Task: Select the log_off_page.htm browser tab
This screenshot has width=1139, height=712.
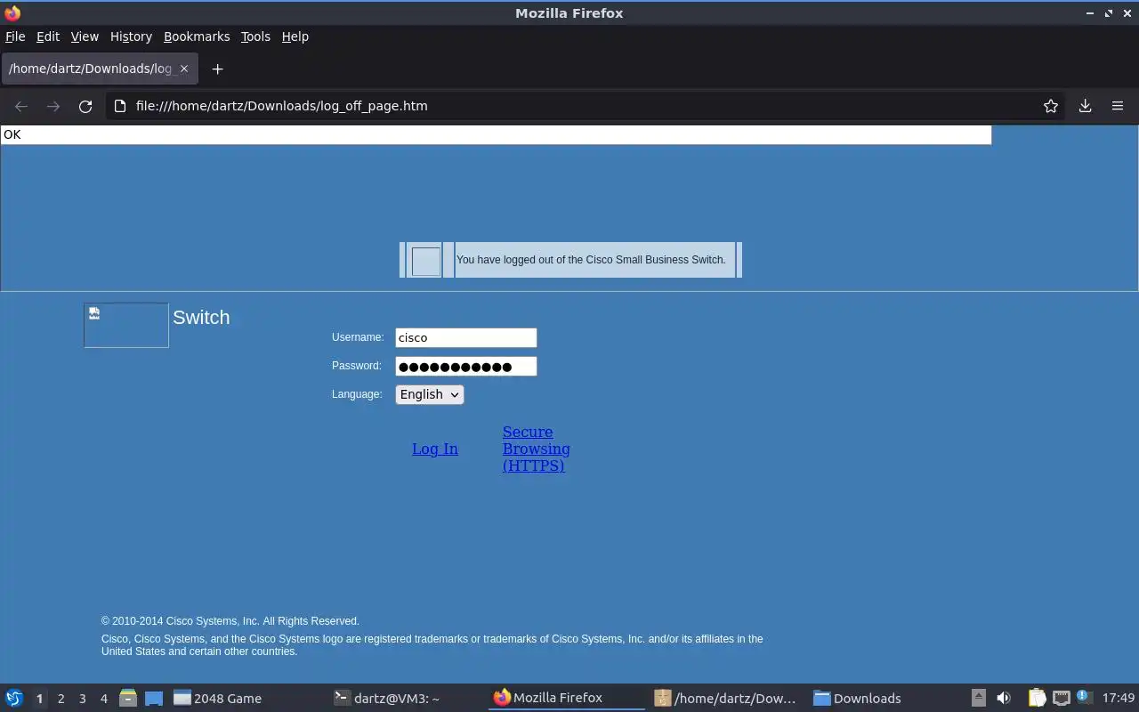Action: click(x=99, y=69)
